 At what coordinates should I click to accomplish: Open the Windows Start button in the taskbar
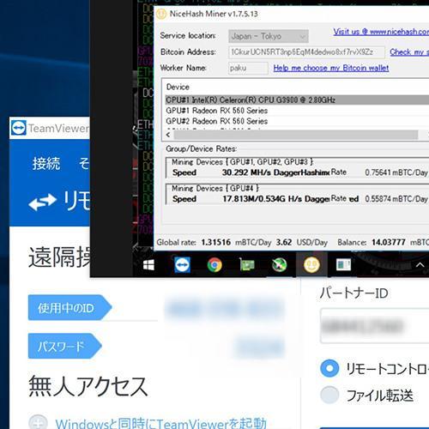(x=148, y=265)
